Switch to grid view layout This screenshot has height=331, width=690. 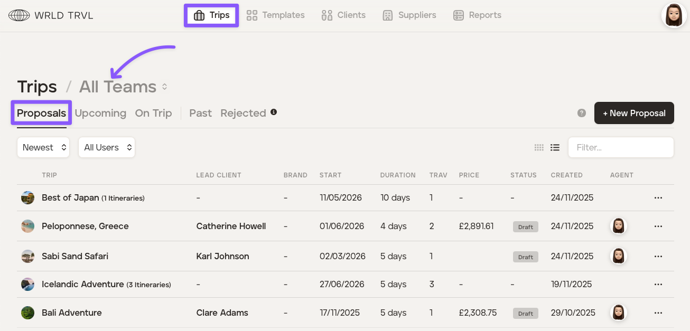click(x=539, y=148)
